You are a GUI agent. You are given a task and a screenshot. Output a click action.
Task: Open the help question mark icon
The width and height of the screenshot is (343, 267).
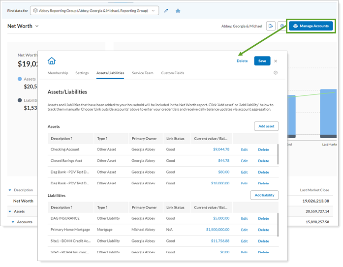pyautogui.click(x=276, y=73)
